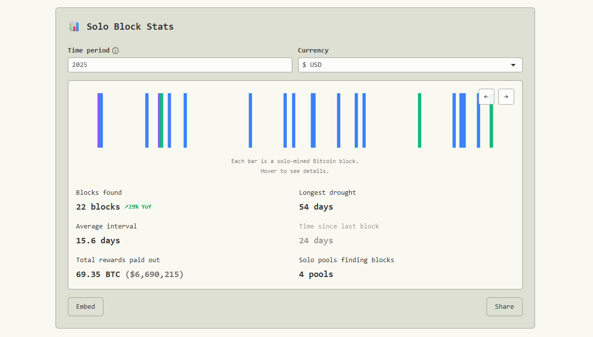The width and height of the screenshot is (593, 337).
Task: Click the circled info icon next to Time period
Action: point(116,50)
